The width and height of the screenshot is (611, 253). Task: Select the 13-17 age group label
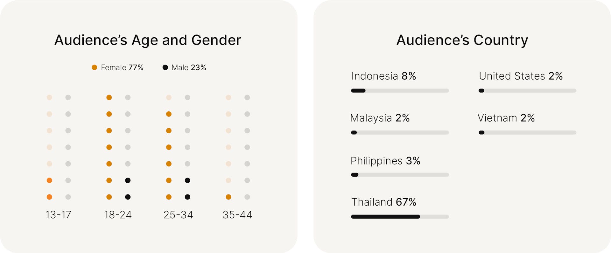click(58, 215)
